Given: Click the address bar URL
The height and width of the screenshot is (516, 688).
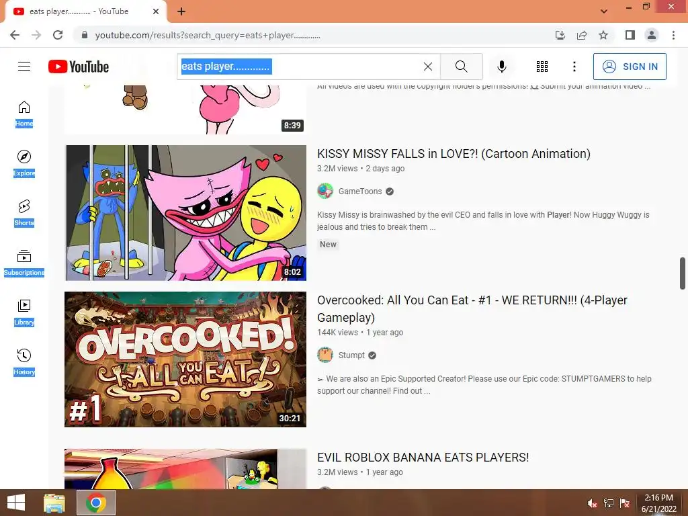Looking at the screenshot, I should pyautogui.click(x=208, y=35).
